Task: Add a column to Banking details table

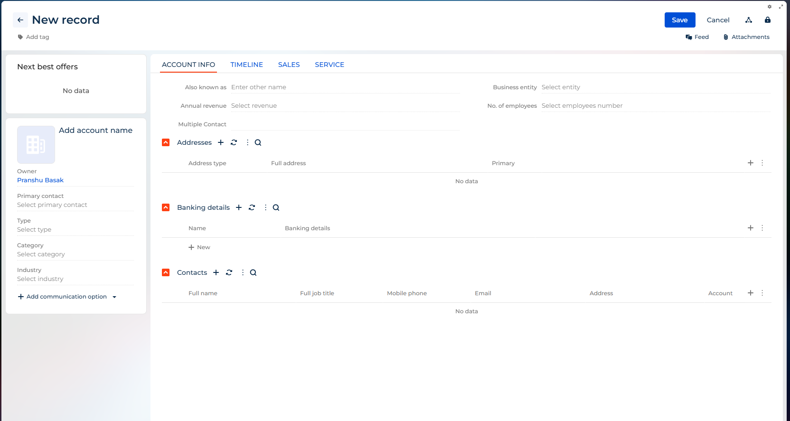Action: click(x=751, y=228)
